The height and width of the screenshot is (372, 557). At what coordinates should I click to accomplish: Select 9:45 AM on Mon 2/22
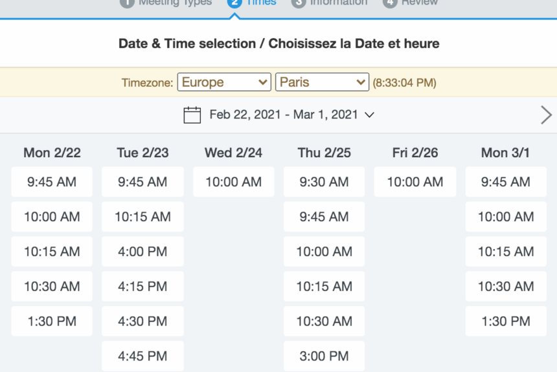52,182
